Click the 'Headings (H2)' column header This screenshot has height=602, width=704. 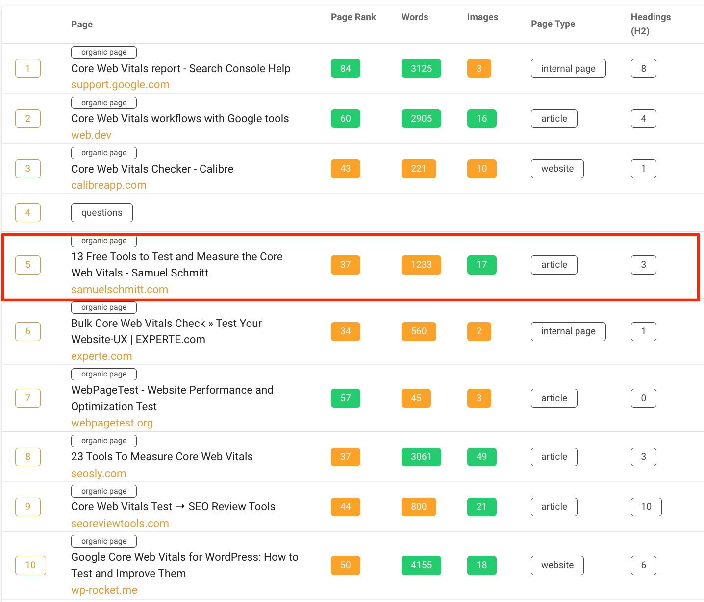point(651,24)
